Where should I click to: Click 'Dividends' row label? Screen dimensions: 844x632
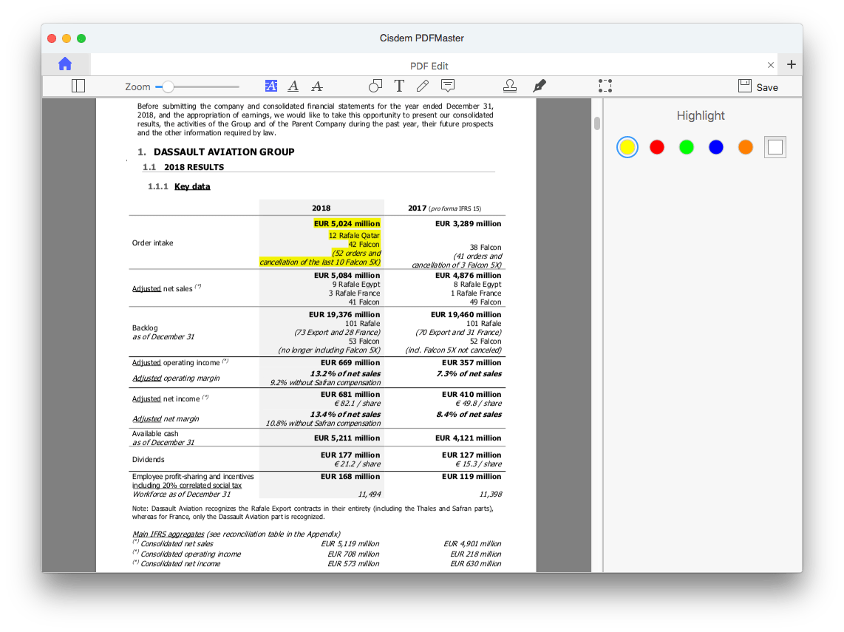pos(148,460)
